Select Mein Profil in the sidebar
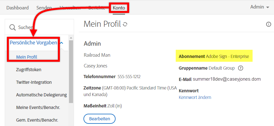 tap(27, 57)
